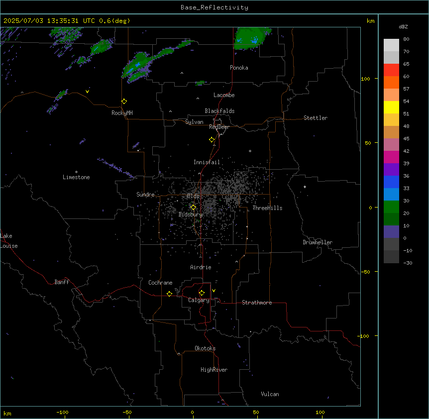429x419 pixels.
Task: Click the Strathmore label
Action: point(257,303)
